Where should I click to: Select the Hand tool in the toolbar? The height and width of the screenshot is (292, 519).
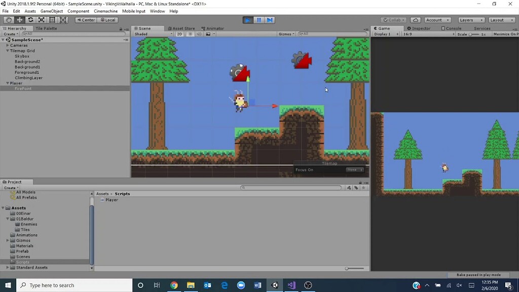[8, 20]
